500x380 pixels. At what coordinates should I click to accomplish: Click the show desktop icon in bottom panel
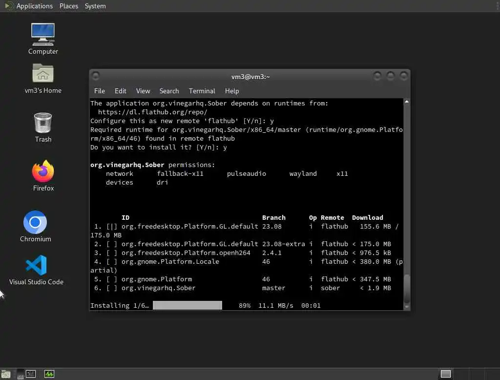(x=5, y=374)
